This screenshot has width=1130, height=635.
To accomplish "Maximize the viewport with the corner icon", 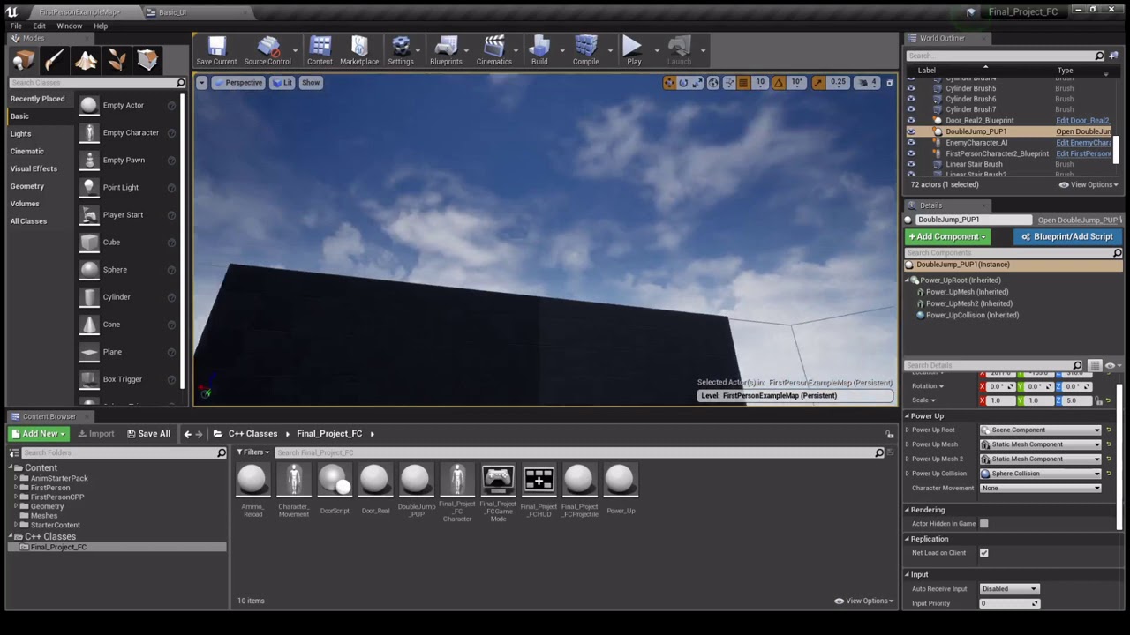I will click(x=889, y=83).
